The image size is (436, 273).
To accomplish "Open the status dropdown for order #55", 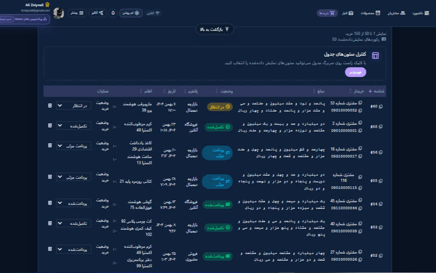I will [x=74, y=177].
